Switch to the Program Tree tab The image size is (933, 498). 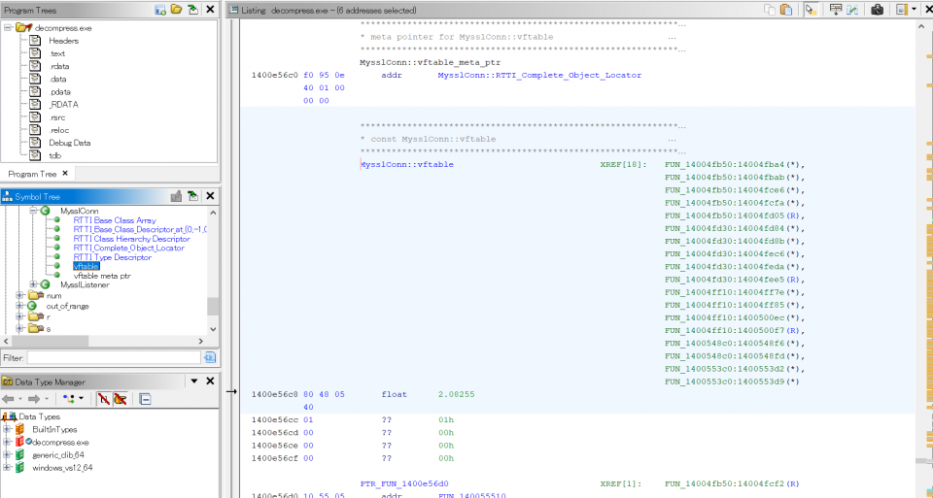pos(32,174)
